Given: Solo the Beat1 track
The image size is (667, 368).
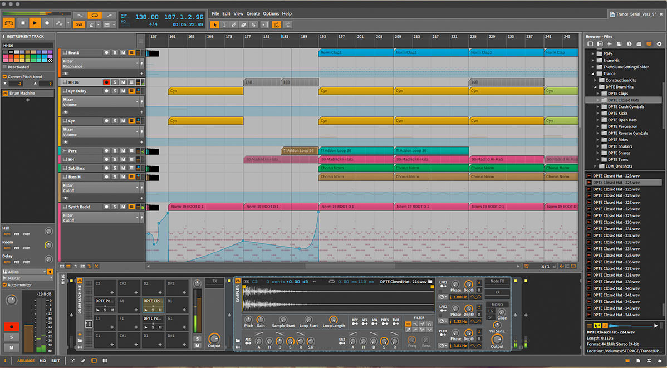Looking at the screenshot, I should [x=115, y=52].
